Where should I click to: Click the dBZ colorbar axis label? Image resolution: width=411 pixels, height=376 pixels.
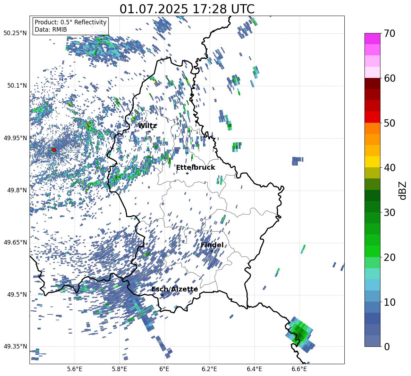point(403,190)
